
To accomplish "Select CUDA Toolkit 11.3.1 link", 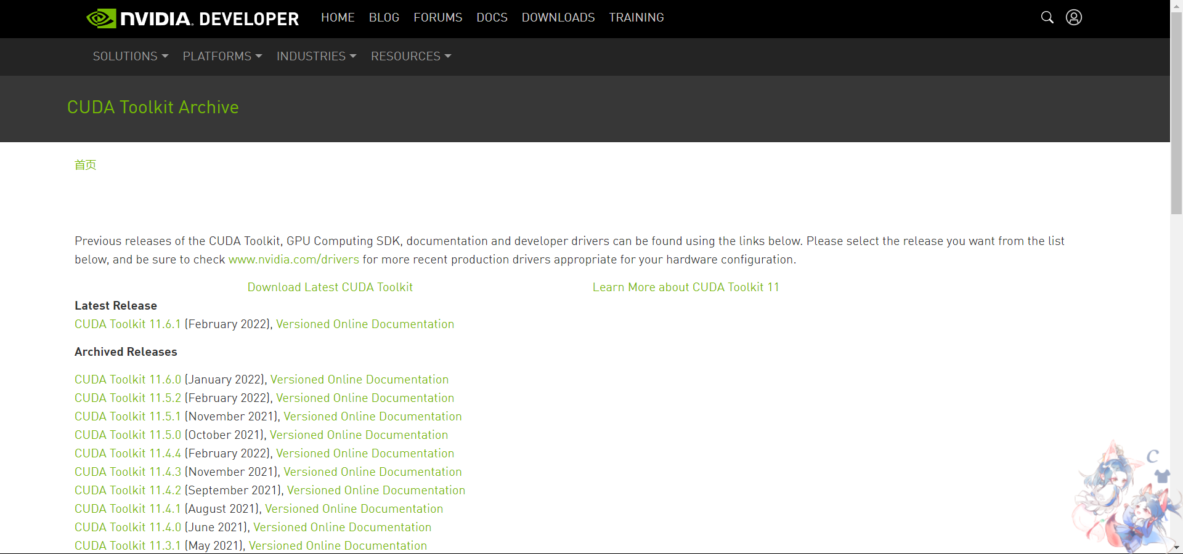I will 128,545.
